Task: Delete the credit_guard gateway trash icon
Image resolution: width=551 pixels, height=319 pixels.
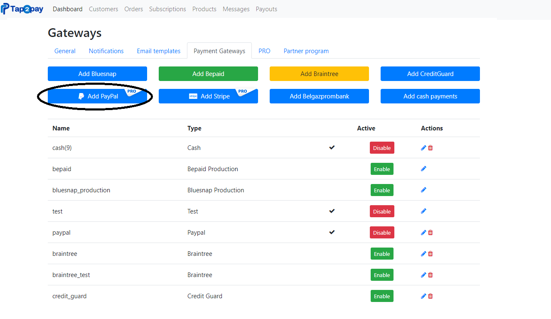Action: click(x=430, y=296)
